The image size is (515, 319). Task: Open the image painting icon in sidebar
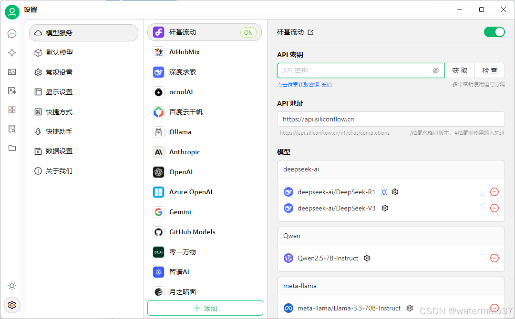click(12, 72)
